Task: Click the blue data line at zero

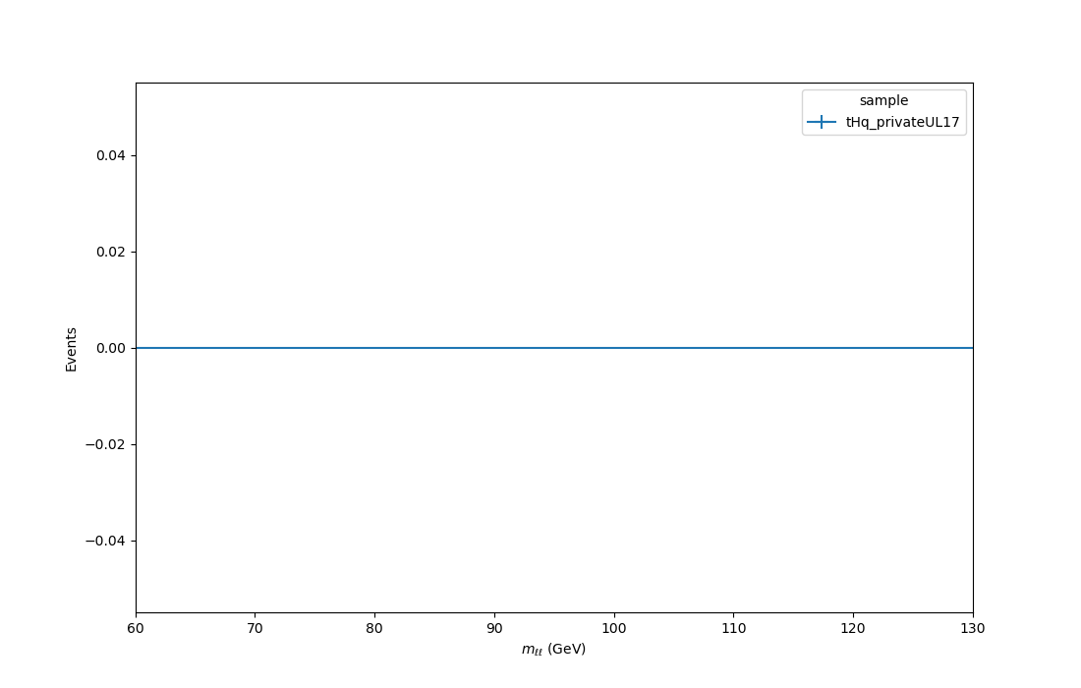Action: tap(554, 348)
